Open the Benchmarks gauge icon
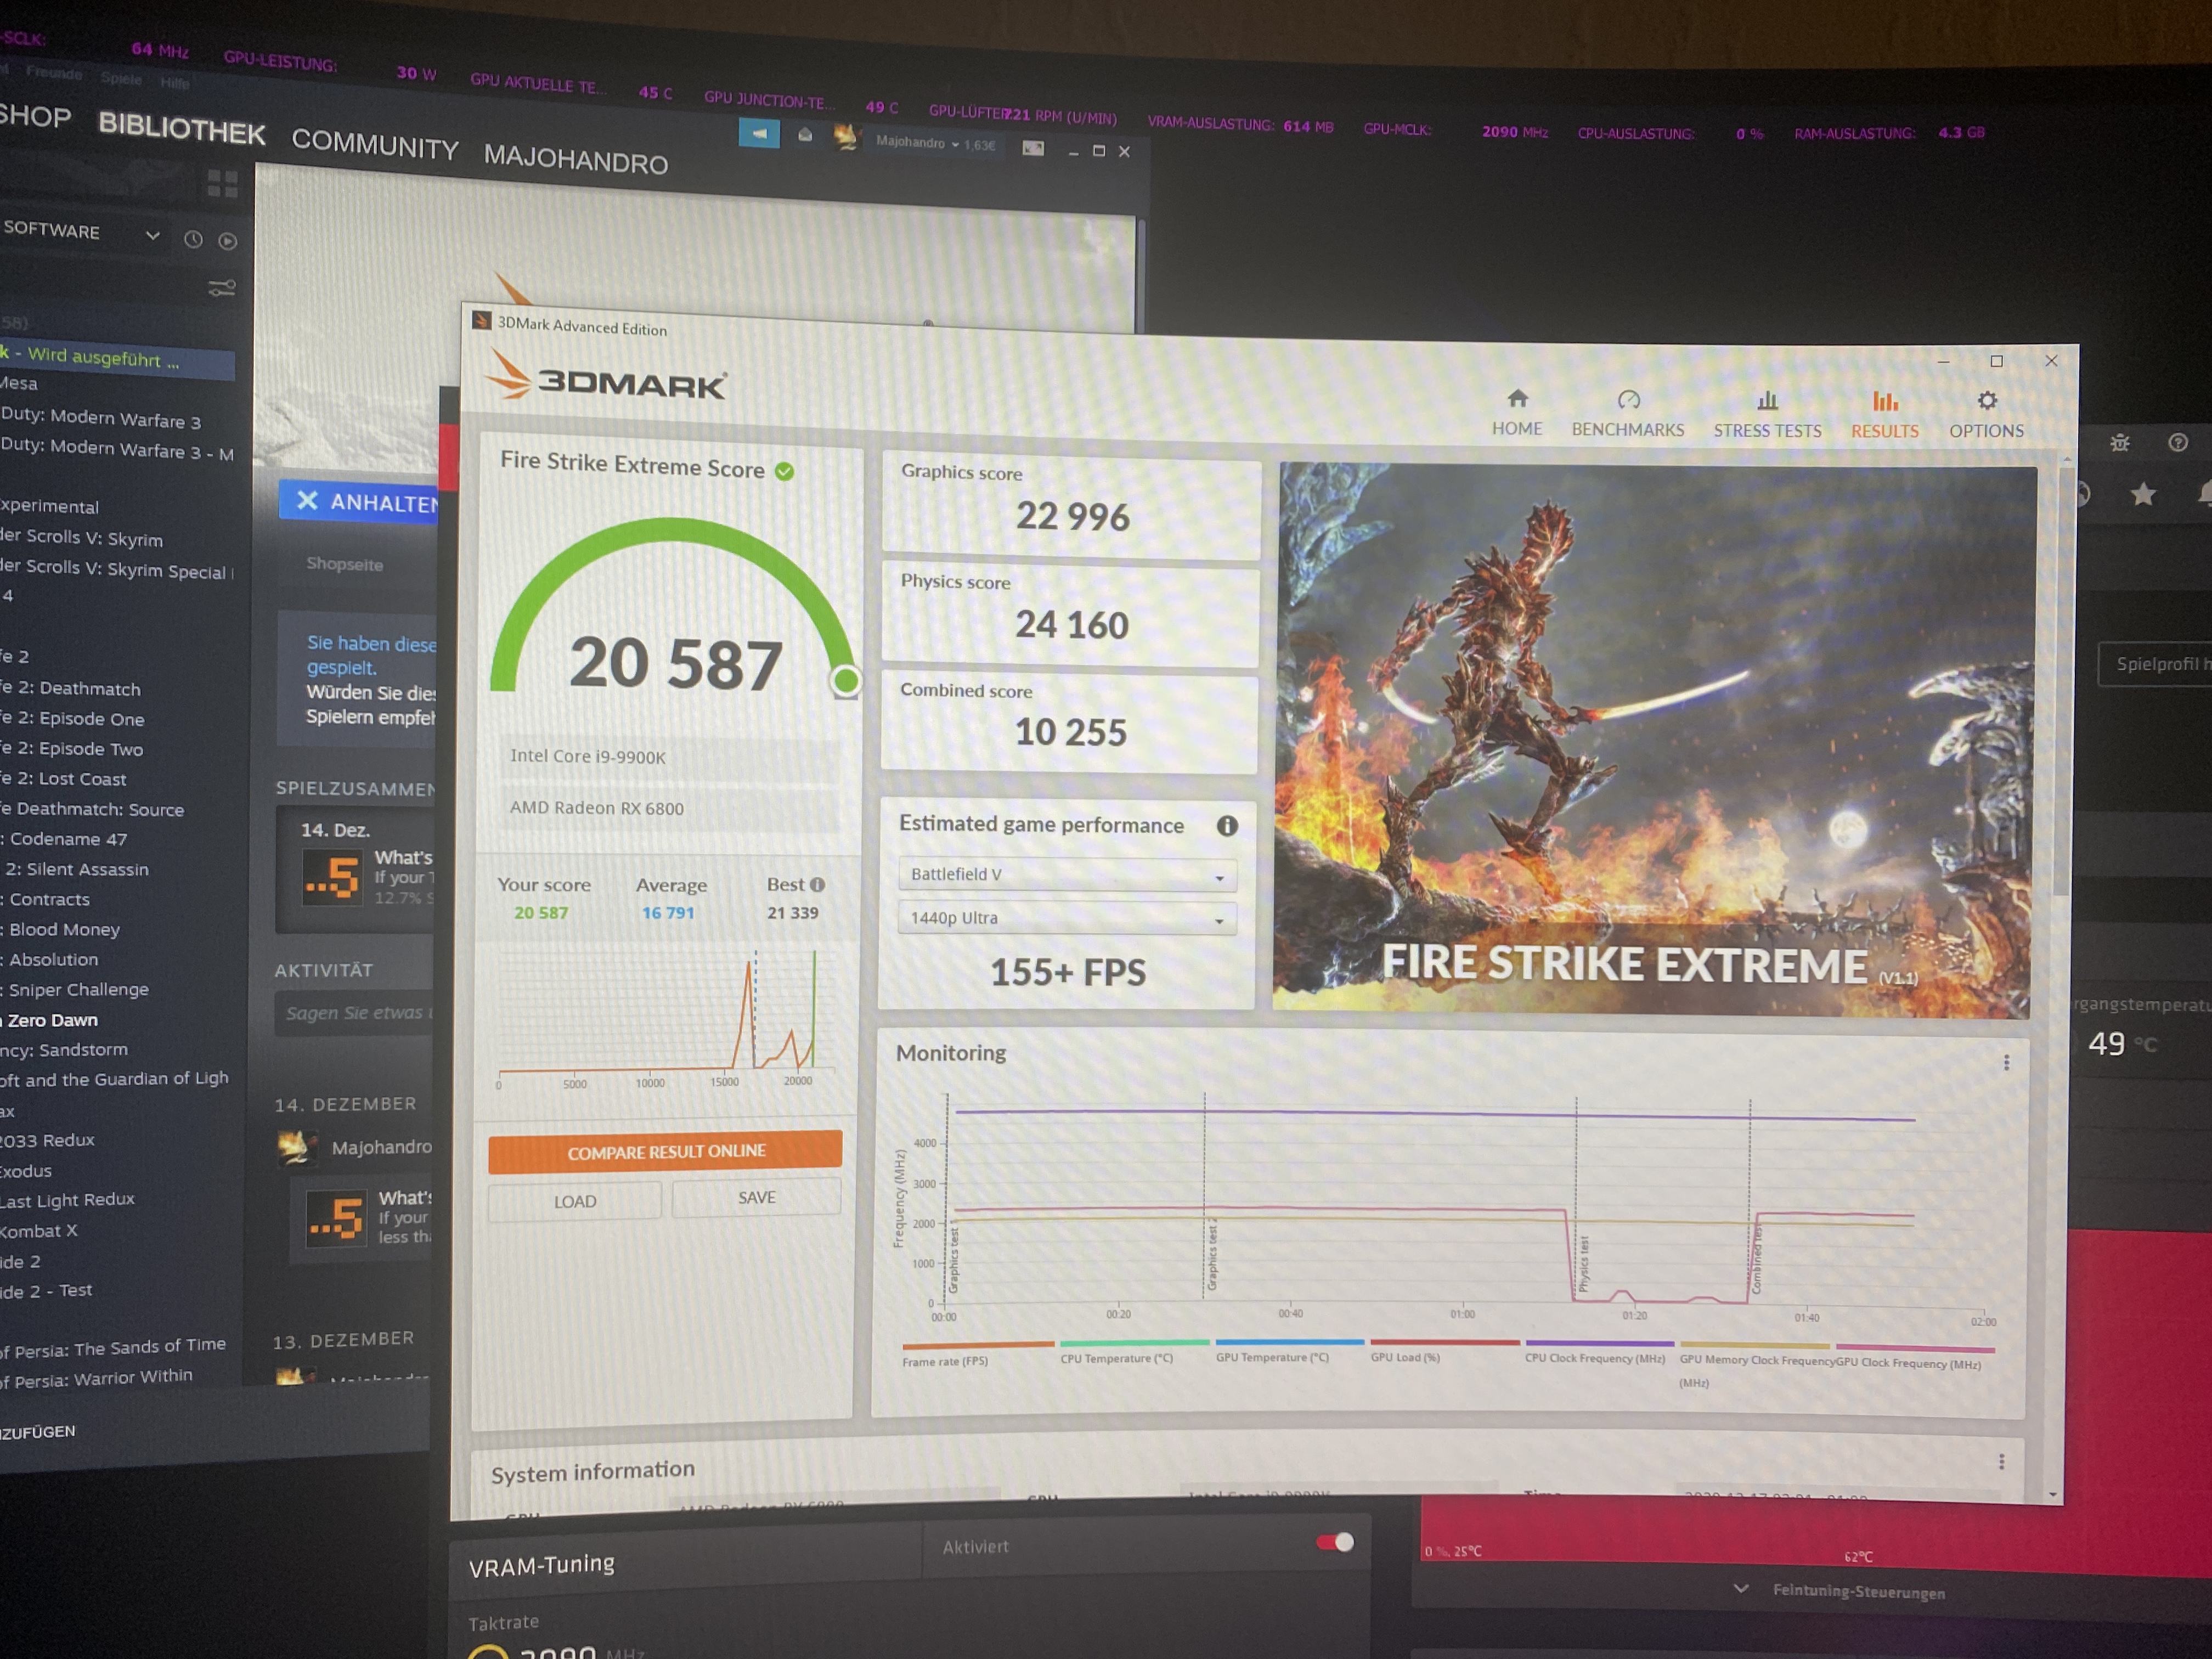This screenshot has height=1659, width=2212. [1628, 401]
